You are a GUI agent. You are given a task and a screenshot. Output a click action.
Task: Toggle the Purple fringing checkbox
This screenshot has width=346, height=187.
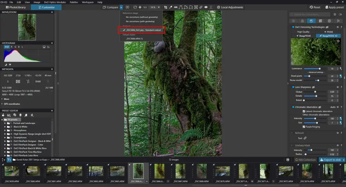click(x=304, y=127)
